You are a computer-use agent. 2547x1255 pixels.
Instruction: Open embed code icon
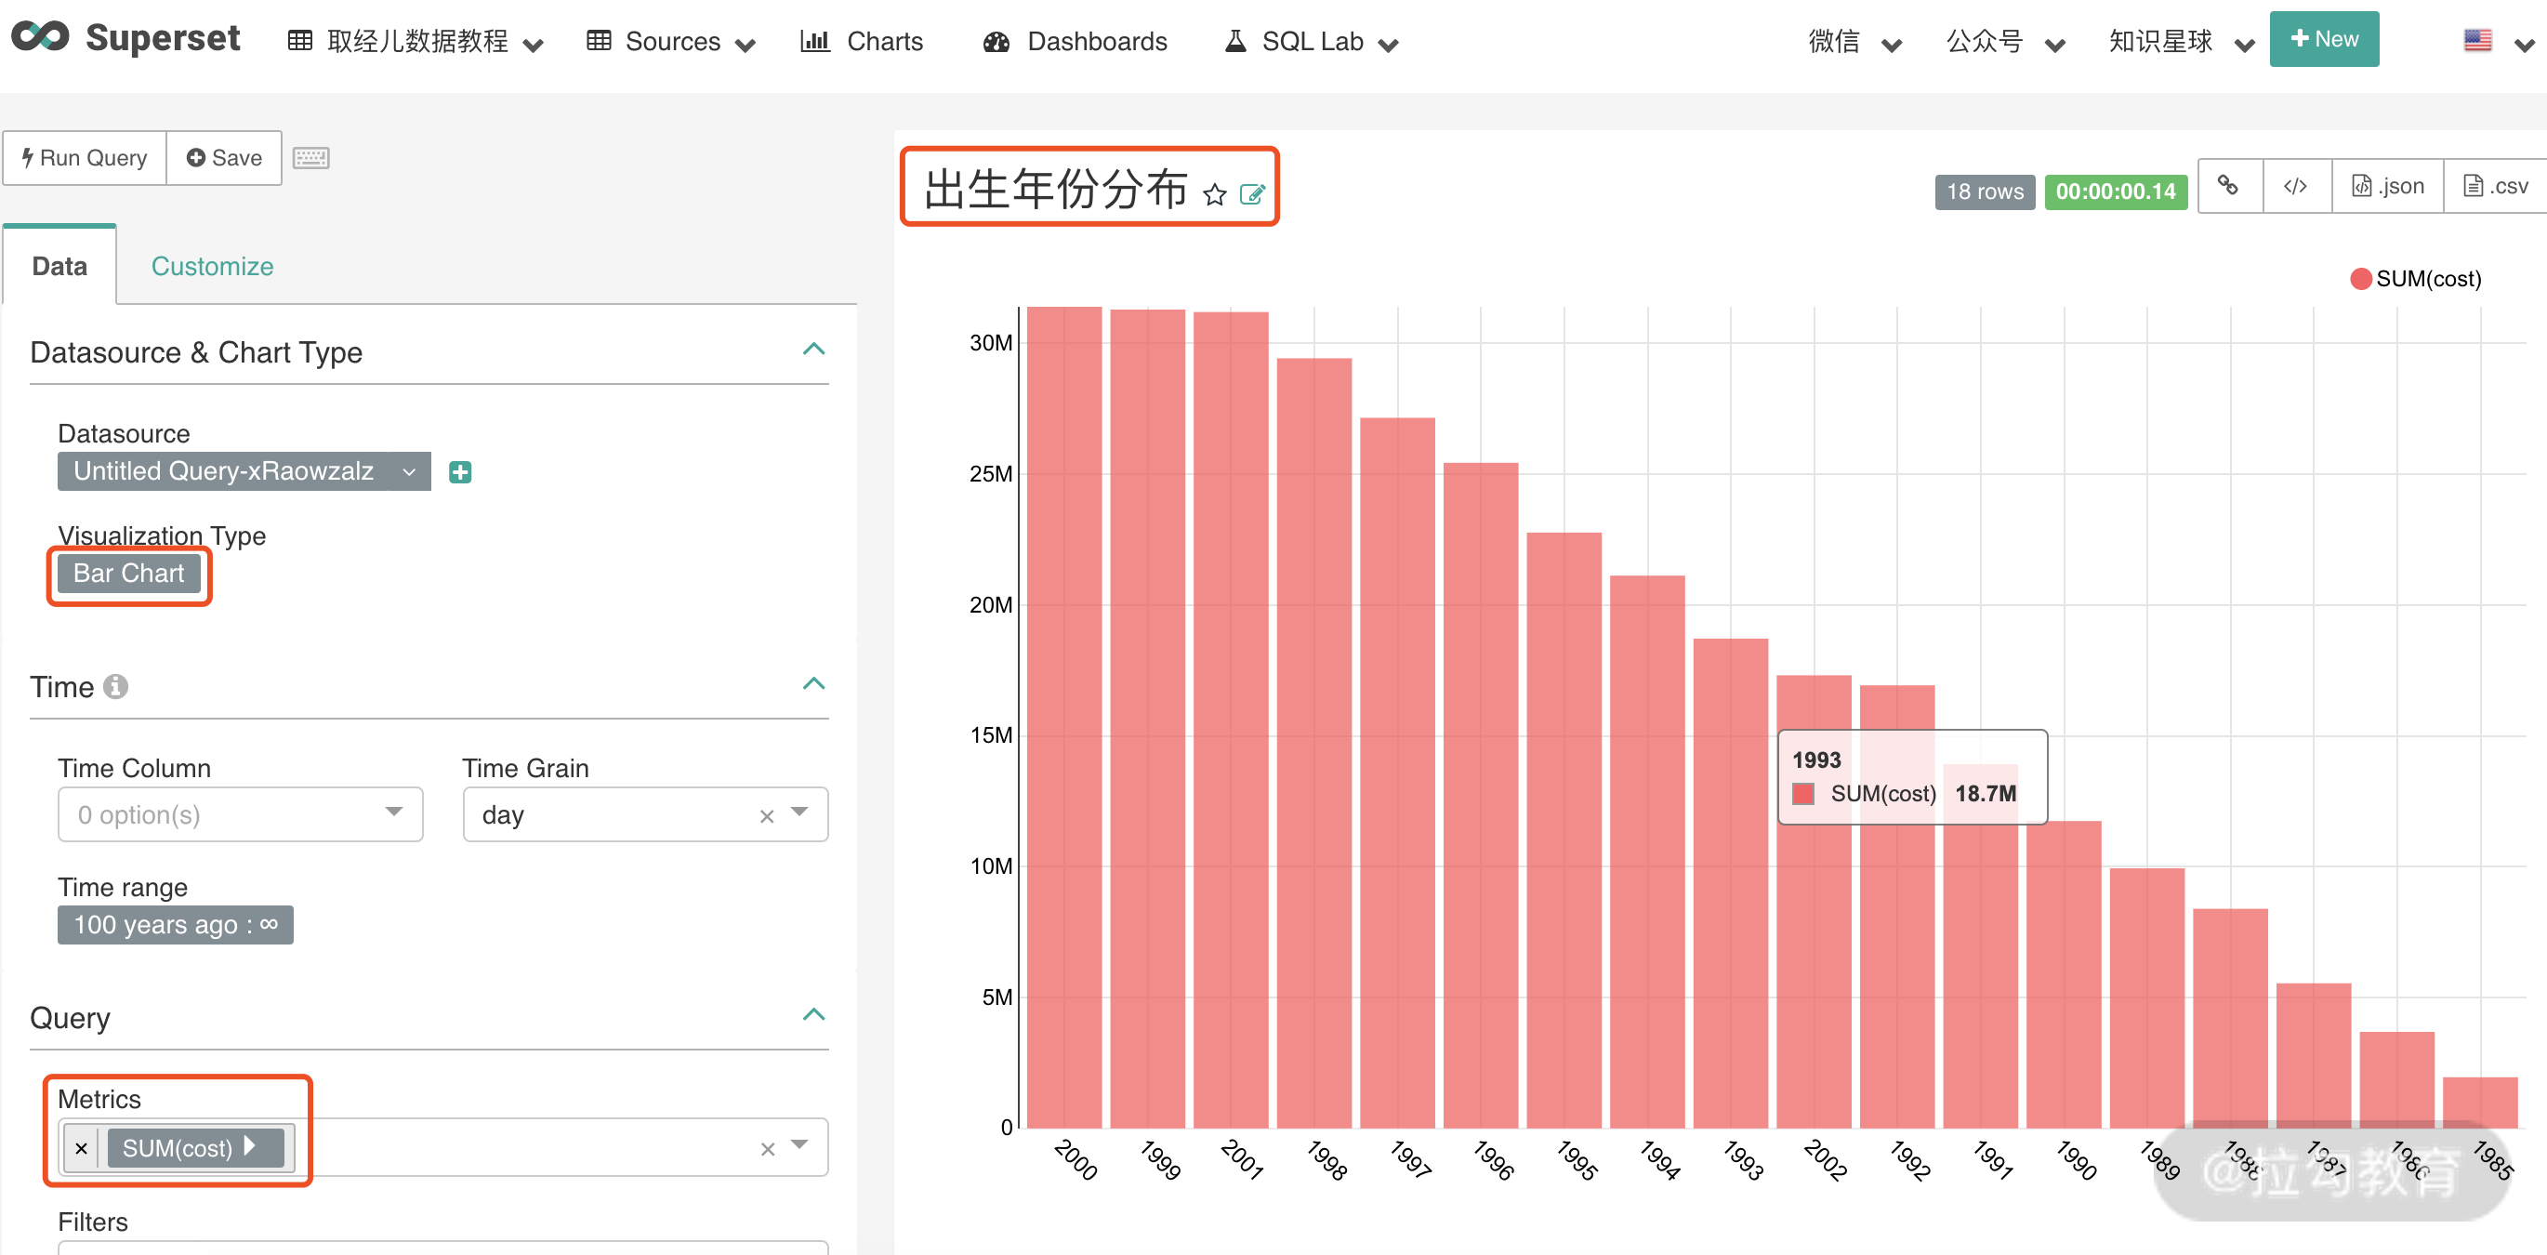[x=2295, y=185]
